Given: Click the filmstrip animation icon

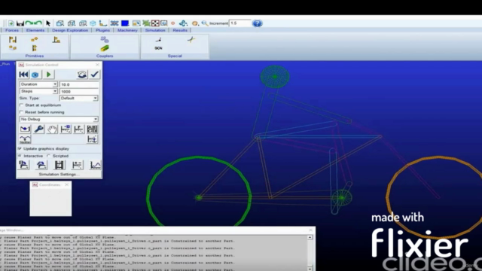Looking at the screenshot, I should point(59,165).
